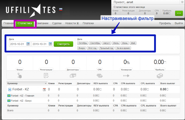Screen dimensions: 185x120
Task: Open the Платежи menu item
Action: (88, 23)
